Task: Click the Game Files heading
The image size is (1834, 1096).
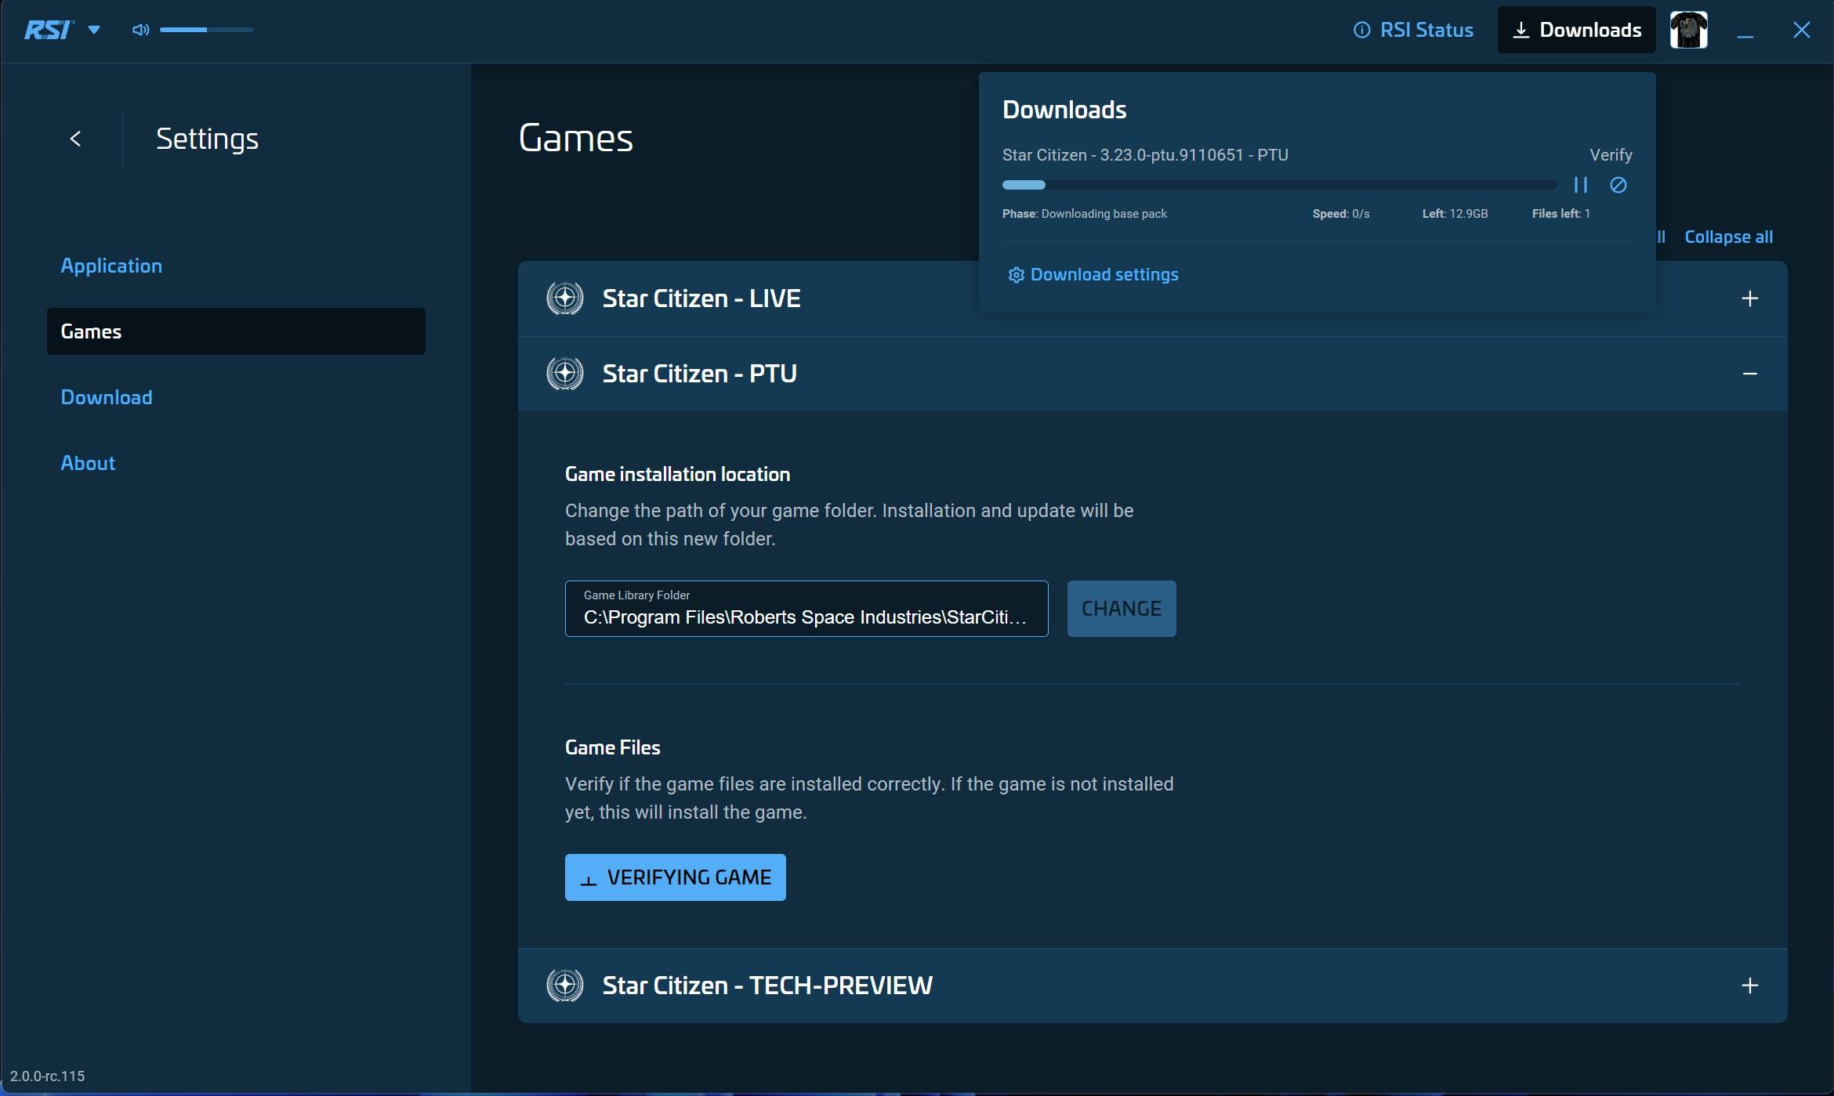Action: pyautogui.click(x=612, y=747)
